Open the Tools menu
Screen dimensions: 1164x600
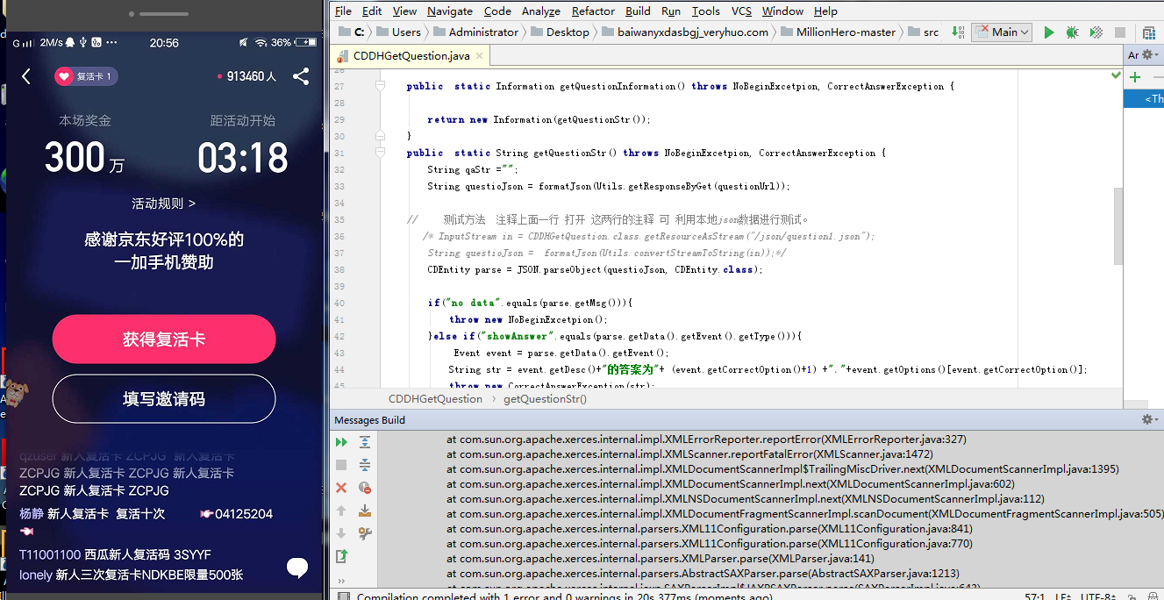click(x=705, y=11)
